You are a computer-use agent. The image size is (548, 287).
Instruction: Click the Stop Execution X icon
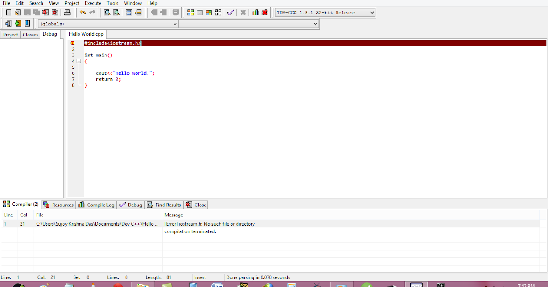click(x=243, y=12)
